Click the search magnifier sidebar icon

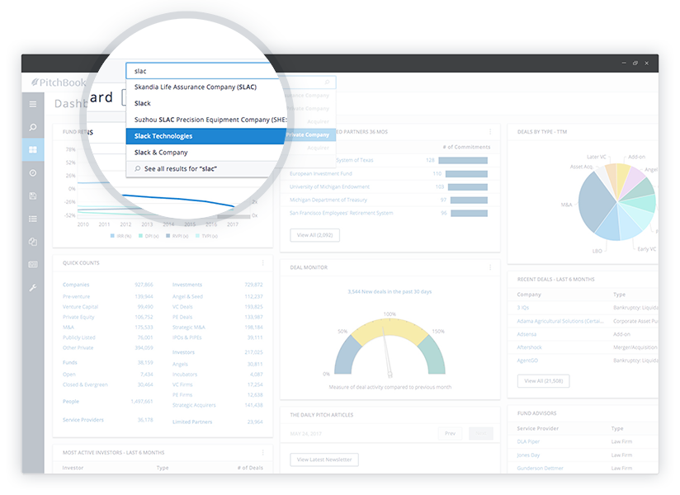click(33, 127)
